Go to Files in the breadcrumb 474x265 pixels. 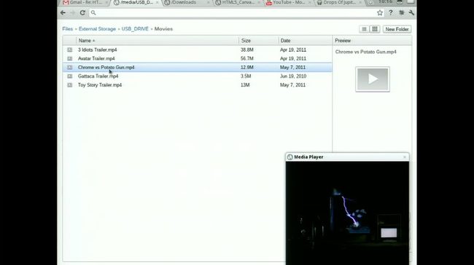(x=67, y=29)
